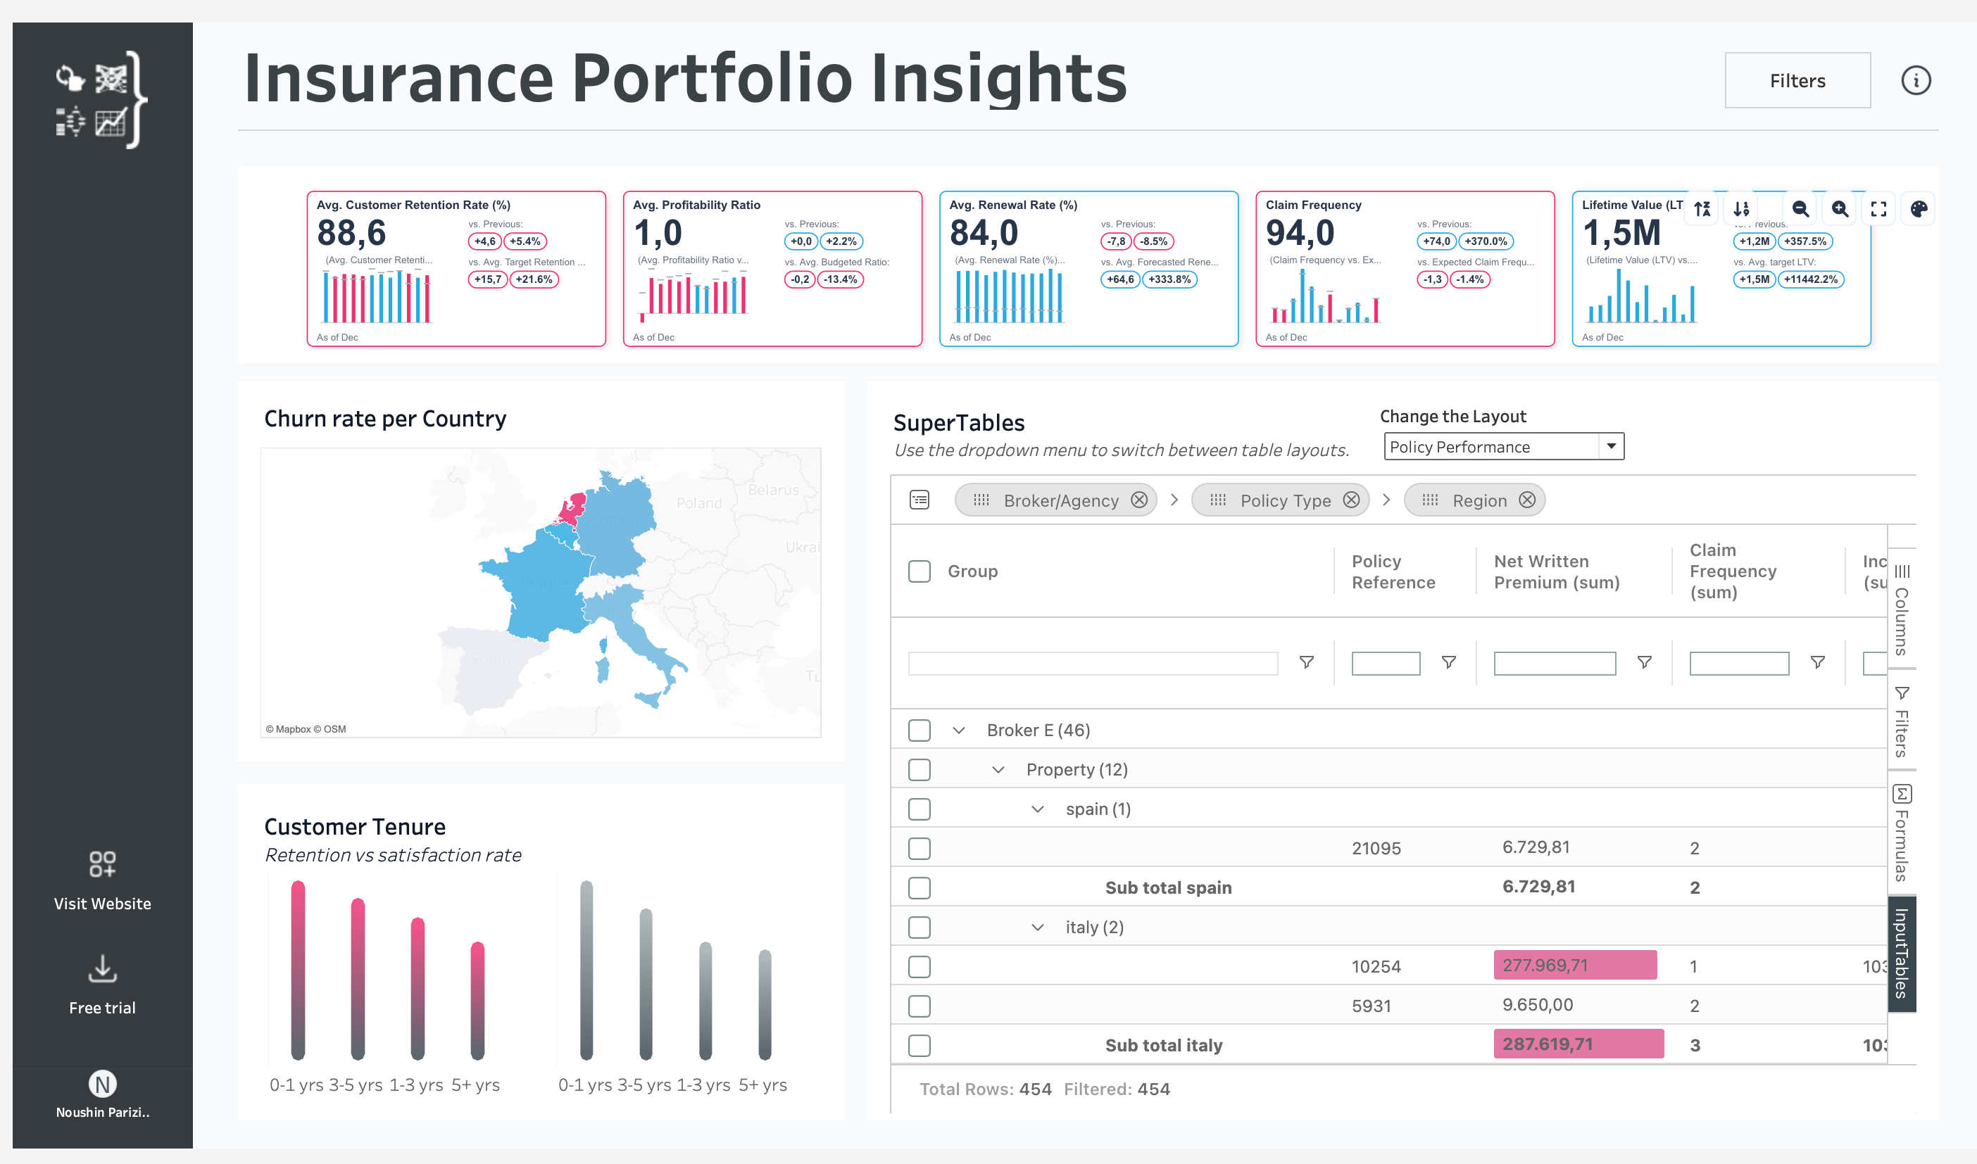This screenshot has height=1164, width=1977.
Task: Open the Columns side panel tab
Action: coord(1902,609)
